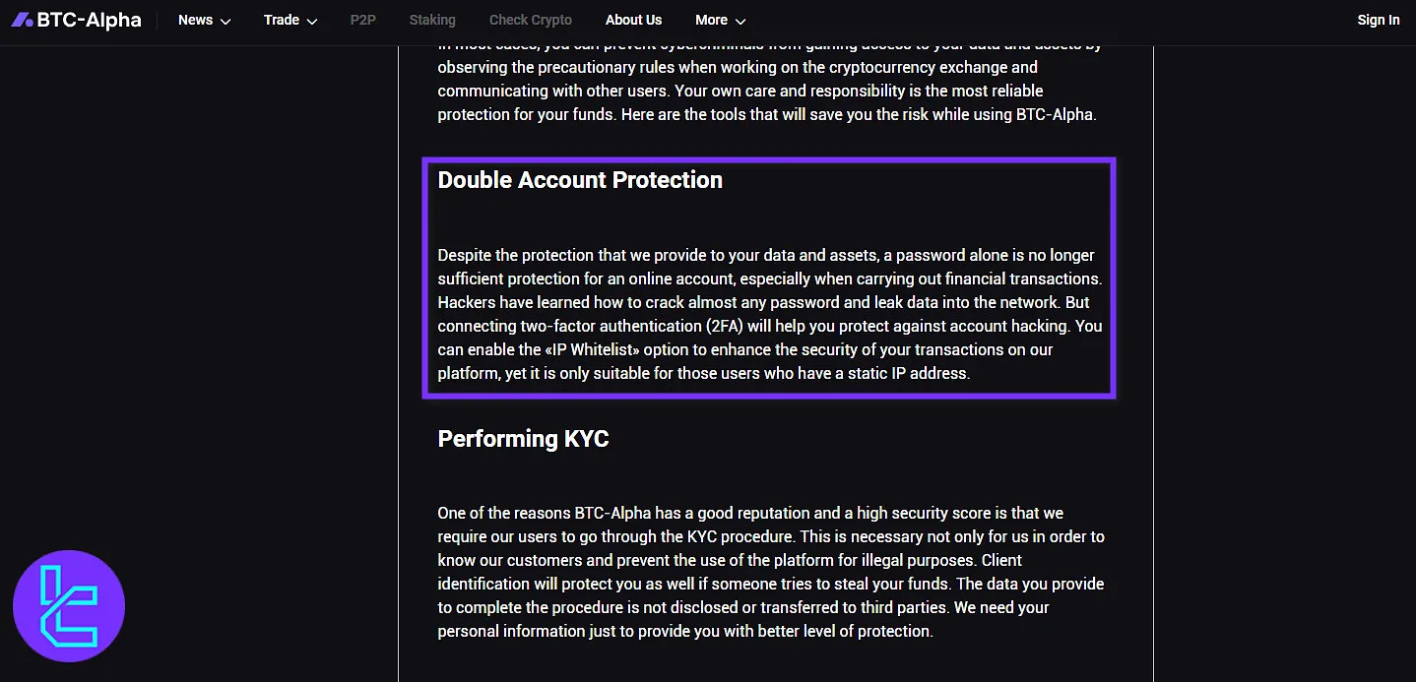Image resolution: width=1416 pixels, height=682 pixels.
Task: Click inside the purple highlighted box
Action: point(768,279)
